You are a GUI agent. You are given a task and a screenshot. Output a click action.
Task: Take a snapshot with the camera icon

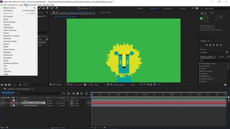85,85
